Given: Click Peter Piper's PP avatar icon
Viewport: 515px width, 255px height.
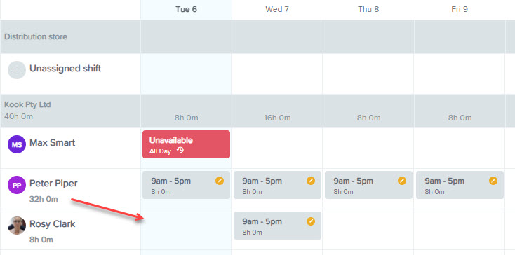Looking at the screenshot, I should tap(17, 185).
